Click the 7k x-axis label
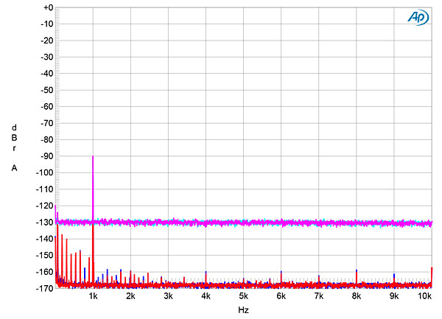This screenshot has width=442, height=319. pos(319,296)
